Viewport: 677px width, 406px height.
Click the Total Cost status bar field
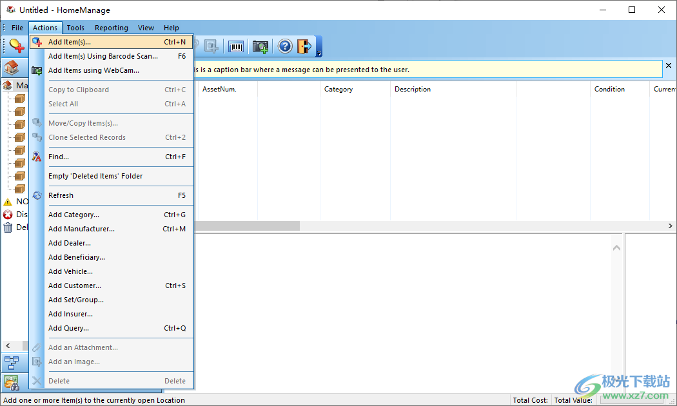pyautogui.click(x=530, y=400)
